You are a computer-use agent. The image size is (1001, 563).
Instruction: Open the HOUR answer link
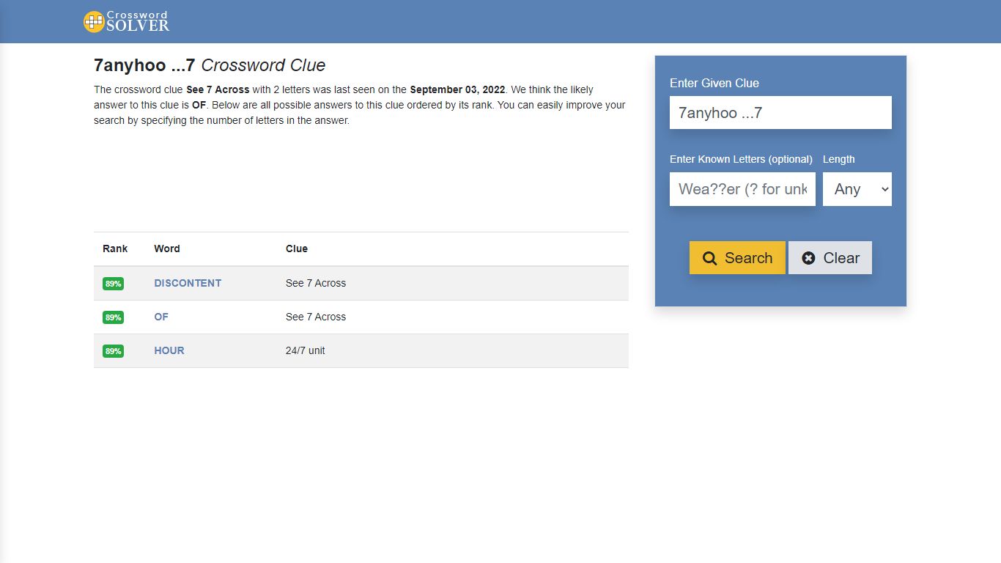(169, 350)
